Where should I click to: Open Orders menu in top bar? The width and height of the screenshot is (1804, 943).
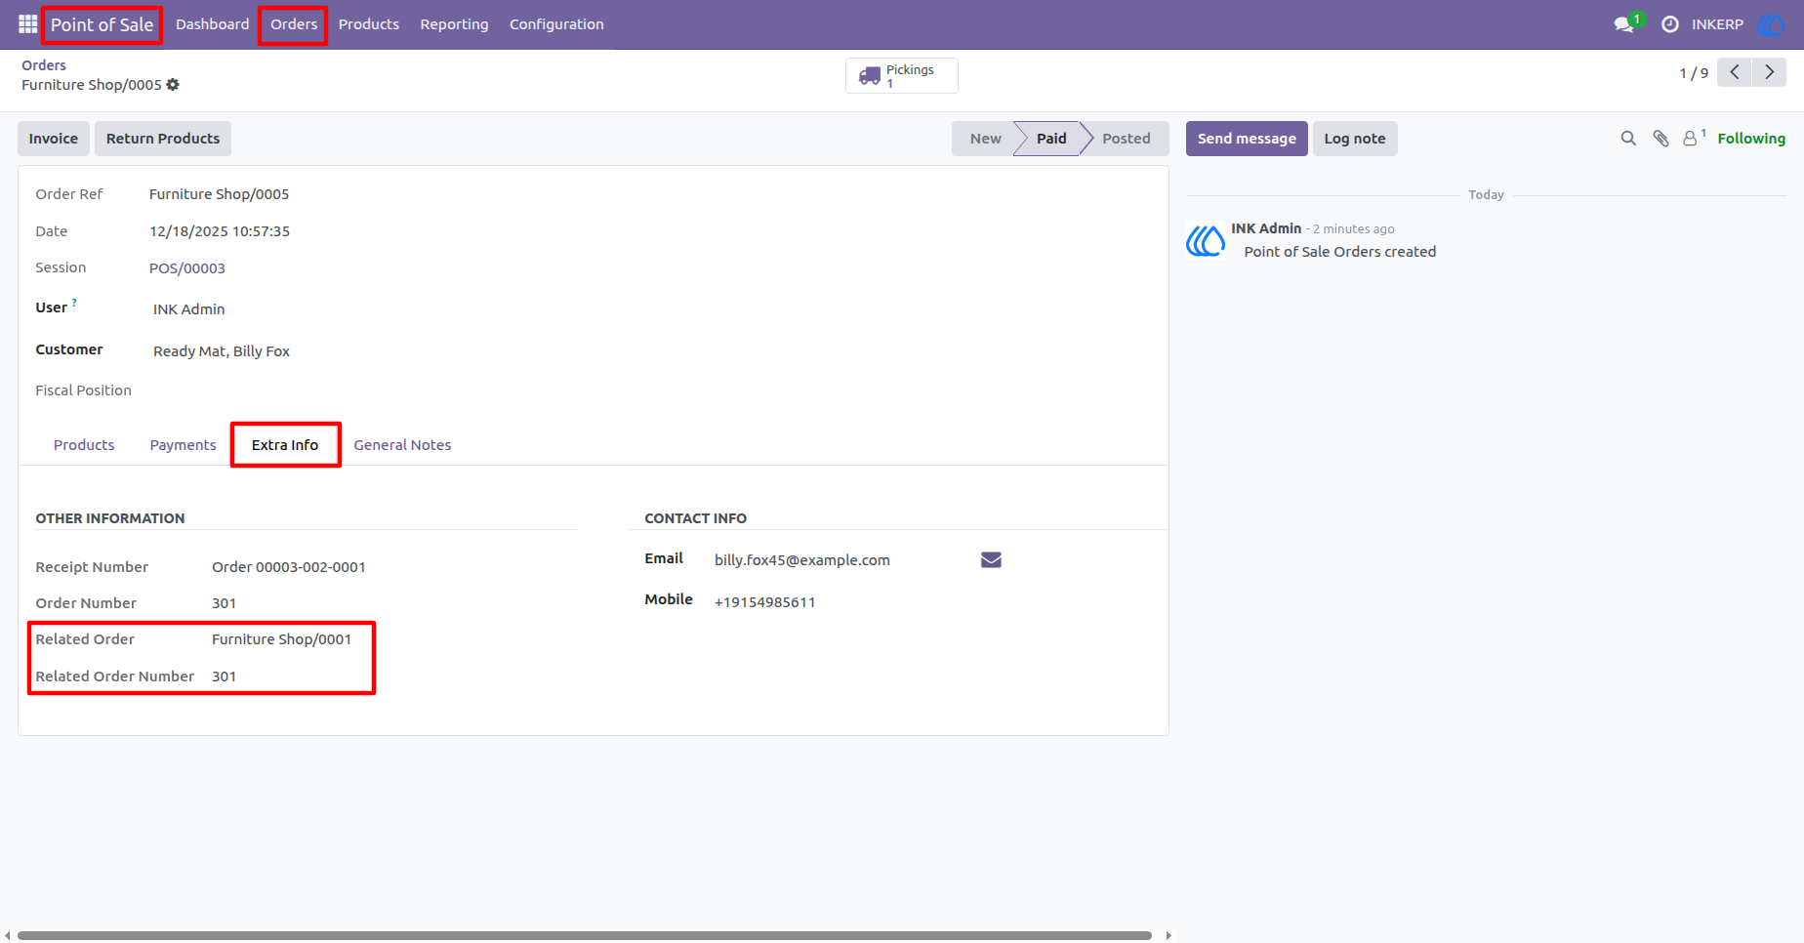[x=294, y=24]
